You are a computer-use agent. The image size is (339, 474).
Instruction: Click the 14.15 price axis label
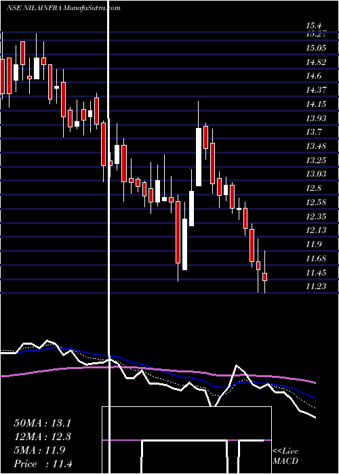pos(317,104)
